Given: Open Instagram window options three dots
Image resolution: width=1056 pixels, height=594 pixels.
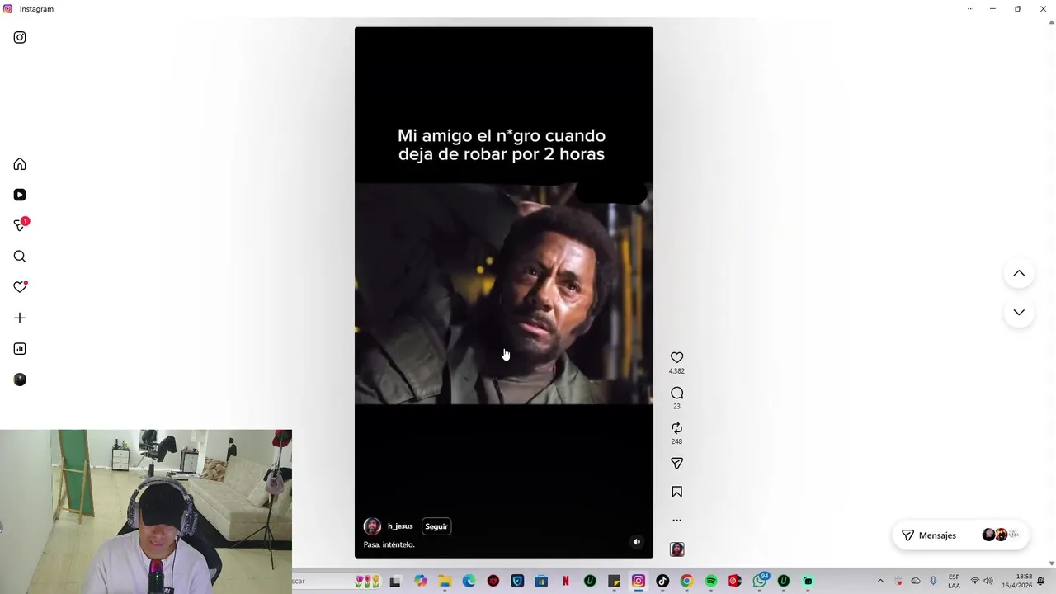Looking at the screenshot, I should pos(970,9).
